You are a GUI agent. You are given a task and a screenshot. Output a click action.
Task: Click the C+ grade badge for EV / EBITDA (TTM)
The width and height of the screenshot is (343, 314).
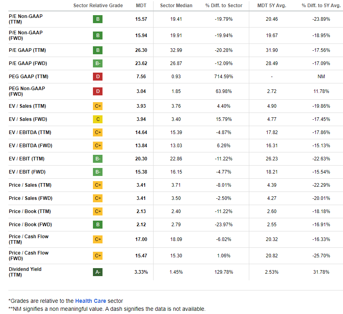[x=98, y=132]
